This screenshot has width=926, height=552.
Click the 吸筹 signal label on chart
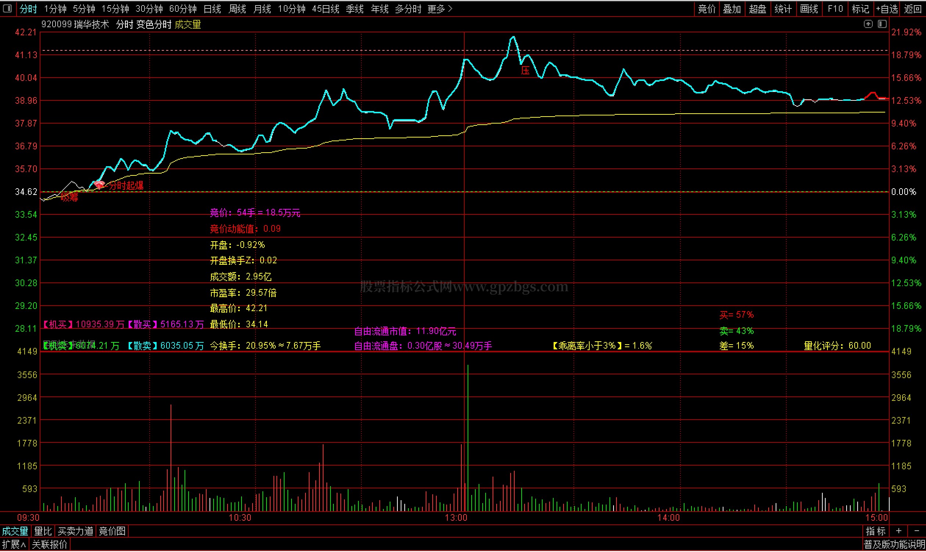[x=69, y=197]
